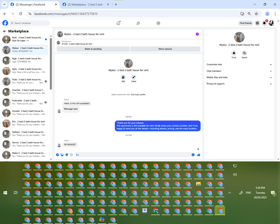
Task: Search in conversation with magnifier icon
Action: tap(244, 53)
